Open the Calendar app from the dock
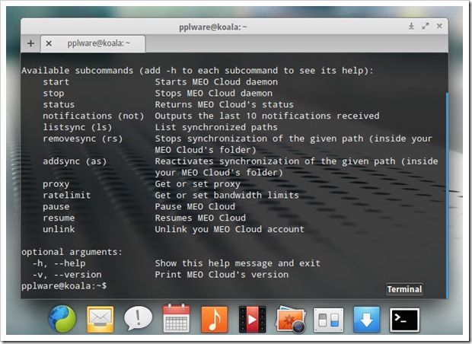Screen dimensions: 472x344 click(177, 319)
